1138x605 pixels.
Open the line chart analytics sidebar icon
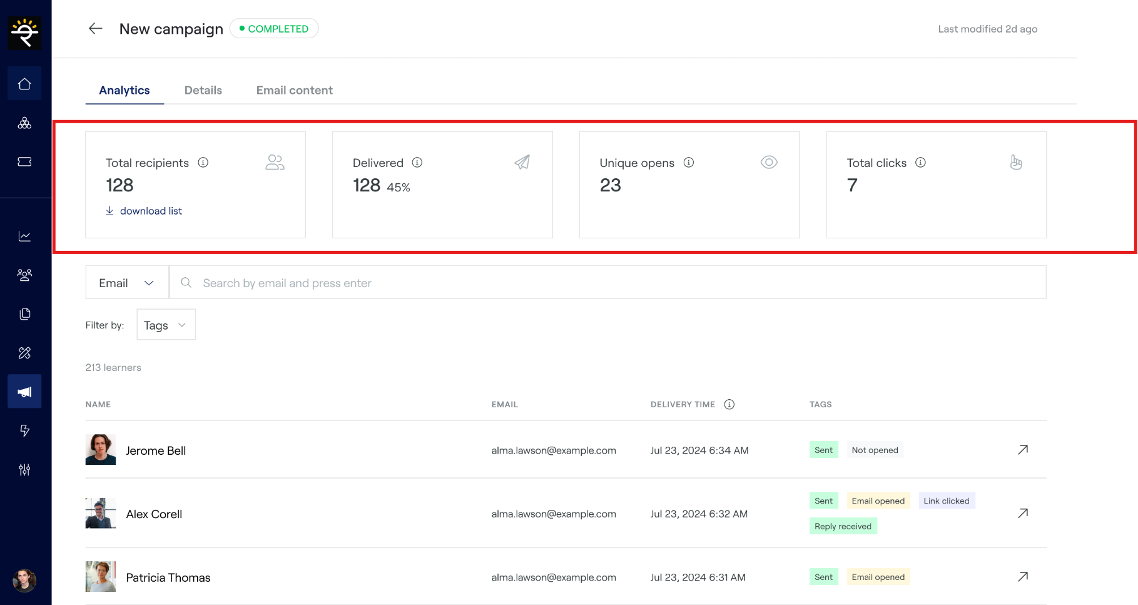[24, 236]
